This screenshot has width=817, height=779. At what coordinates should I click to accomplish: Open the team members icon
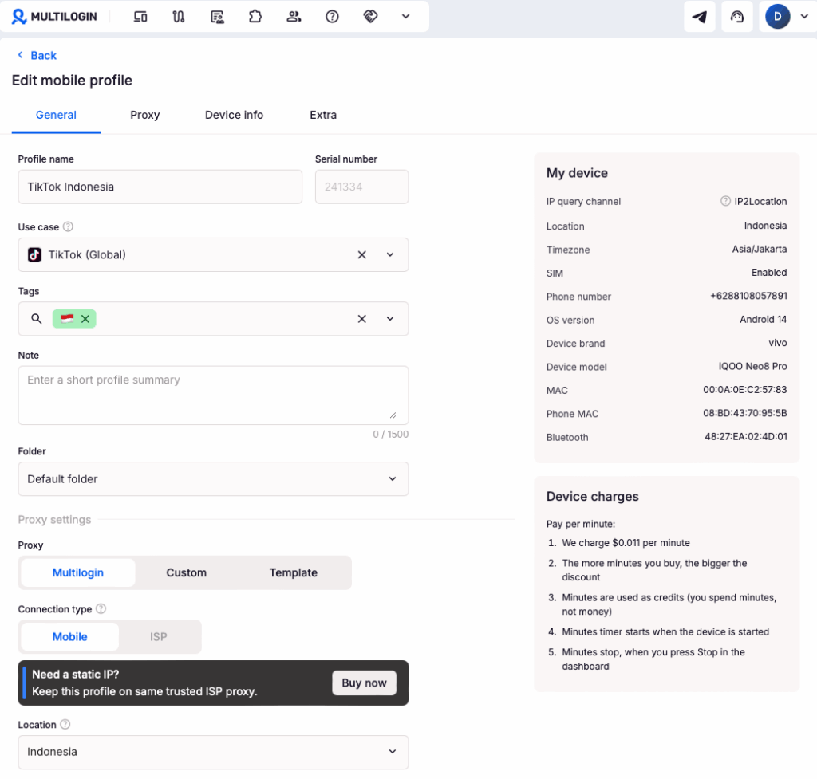pos(294,17)
